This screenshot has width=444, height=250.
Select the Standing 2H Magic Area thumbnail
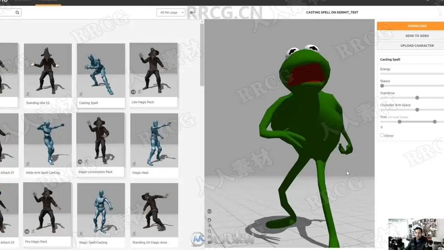pos(154,210)
